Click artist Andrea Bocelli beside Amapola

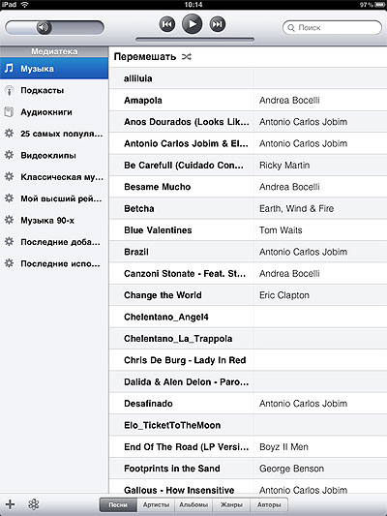[289, 100]
